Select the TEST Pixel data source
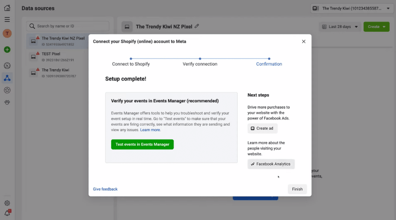This screenshot has height=220, width=396. 57,57
